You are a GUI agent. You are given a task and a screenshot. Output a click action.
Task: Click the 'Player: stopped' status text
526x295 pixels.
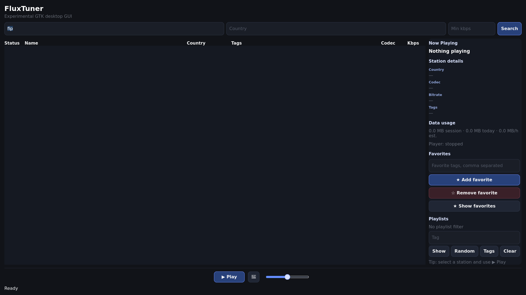(x=445, y=144)
